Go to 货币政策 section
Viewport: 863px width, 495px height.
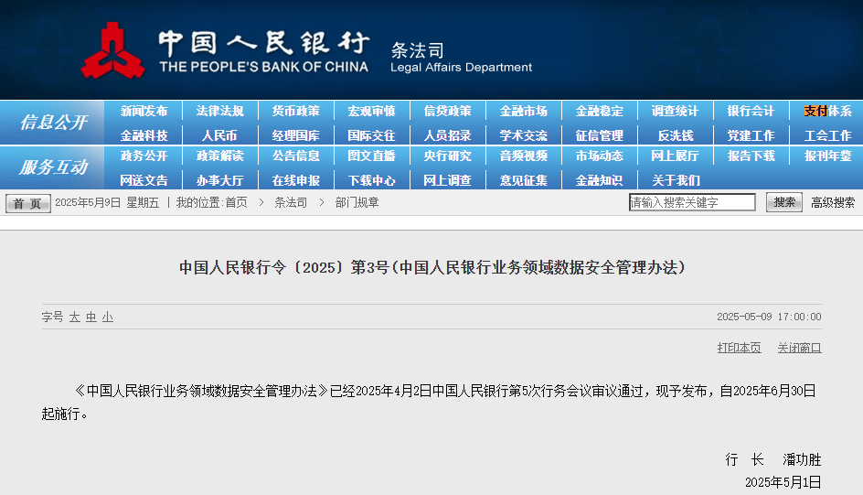tap(295, 112)
